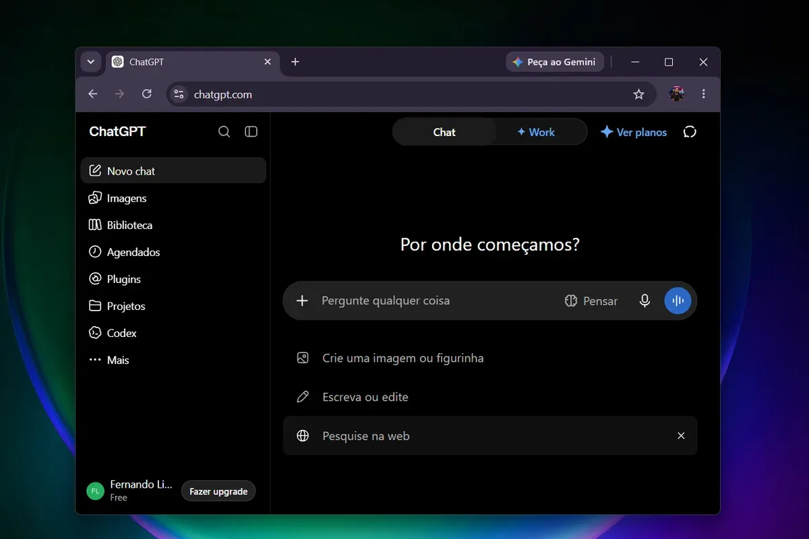The height and width of the screenshot is (539, 809).
Task: Click the ChatGPT logo title in sidebar
Action: click(117, 131)
